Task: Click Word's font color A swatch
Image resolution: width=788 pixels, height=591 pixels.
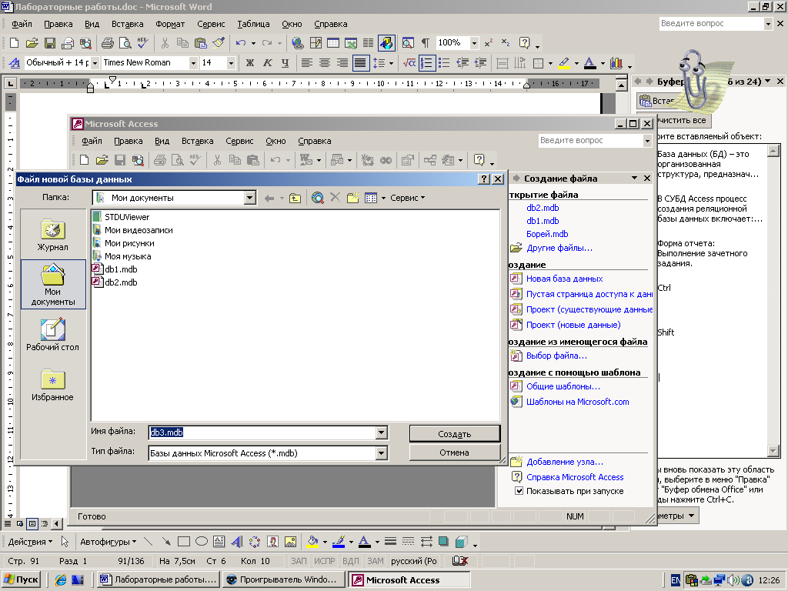Action: pos(590,63)
